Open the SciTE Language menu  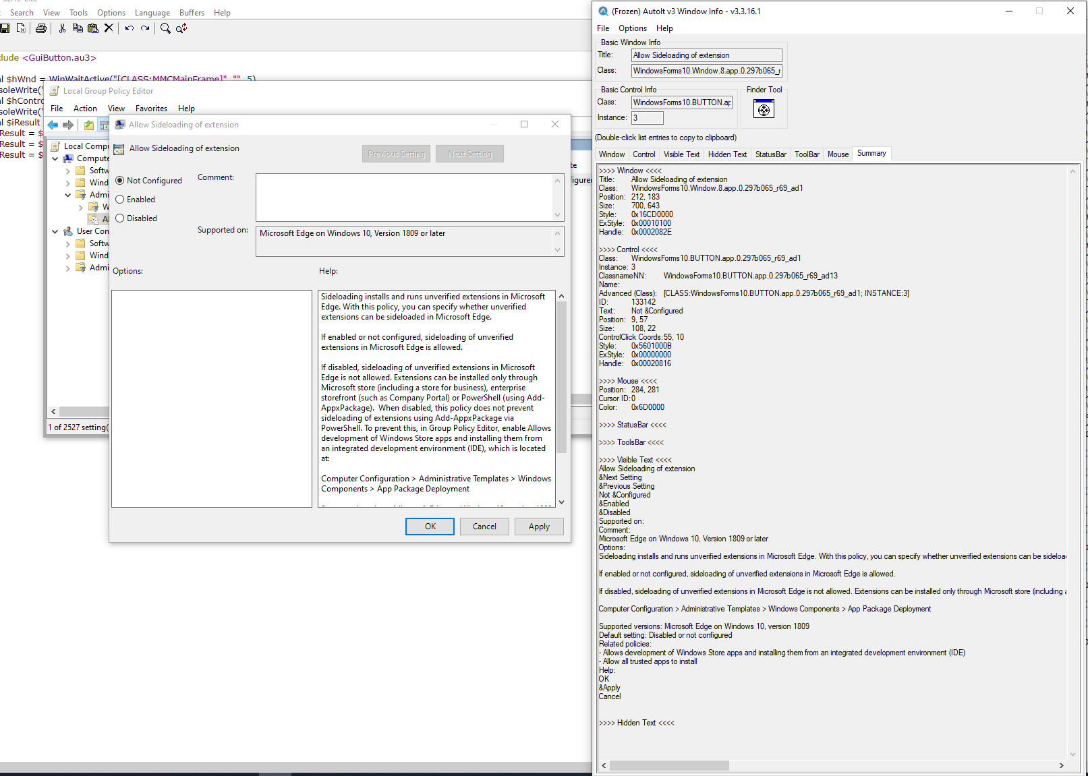pyautogui.click(x=152, y=13)
